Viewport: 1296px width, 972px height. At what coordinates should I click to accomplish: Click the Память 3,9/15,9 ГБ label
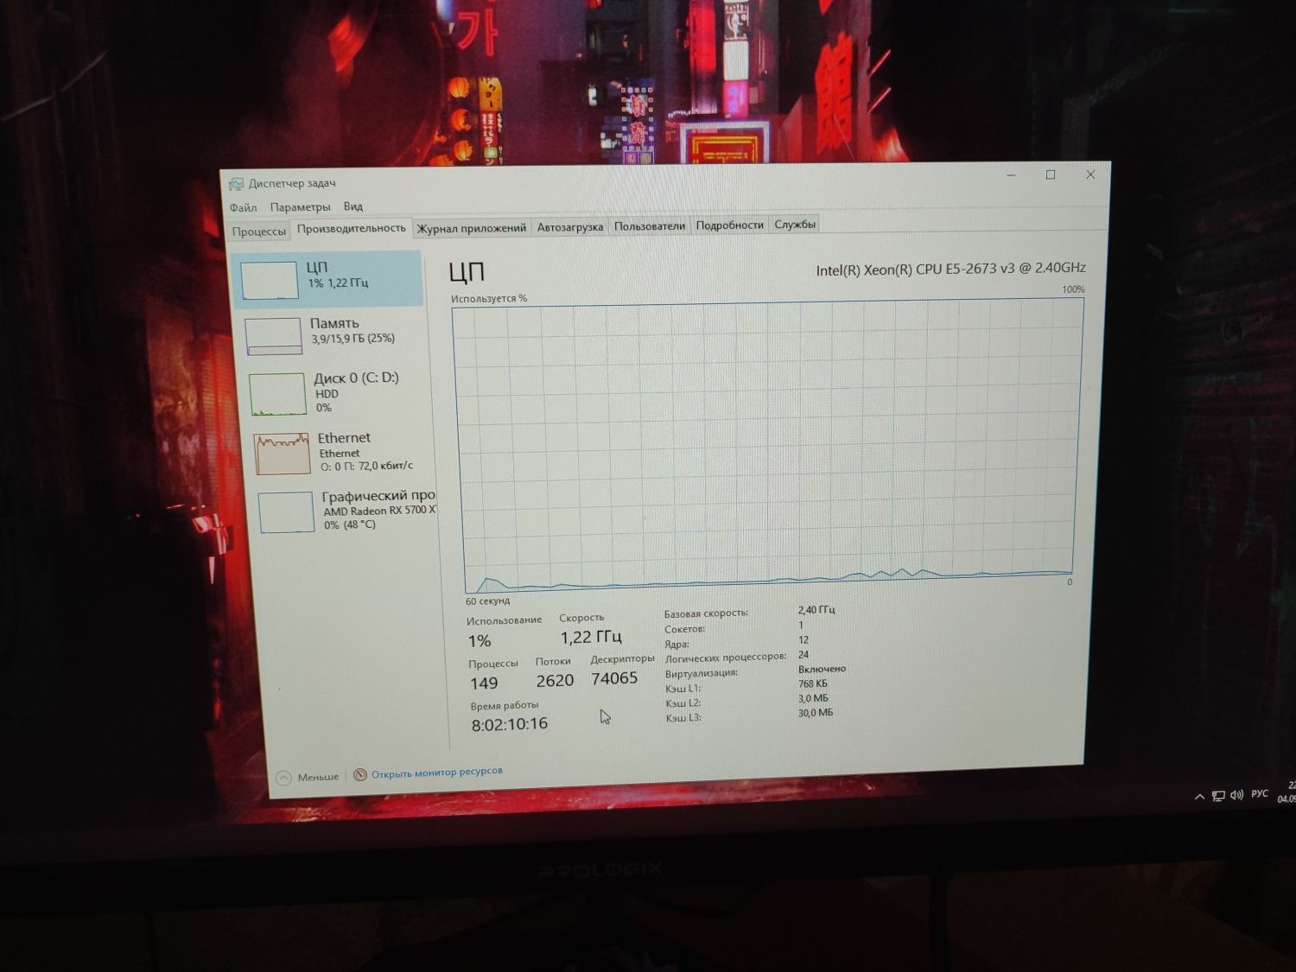(353, 339)
